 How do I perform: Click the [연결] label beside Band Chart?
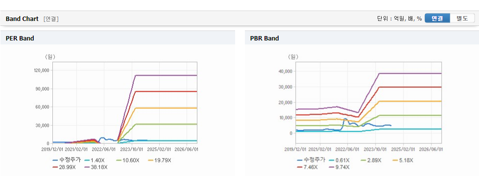coord(51,19)
